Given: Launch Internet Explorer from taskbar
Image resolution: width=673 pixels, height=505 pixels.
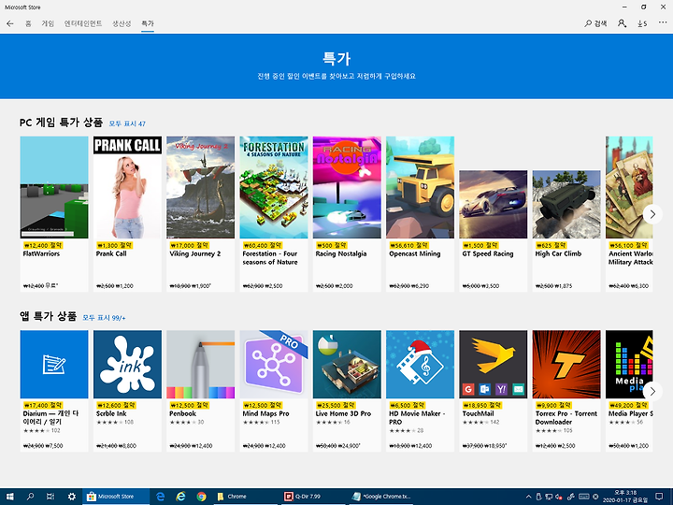Looking at the screenshot, I should (x=180, y=497).
